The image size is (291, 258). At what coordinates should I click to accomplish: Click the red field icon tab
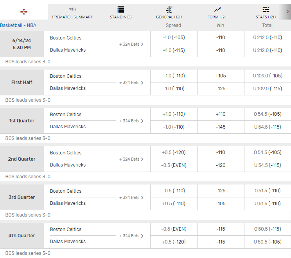24,12
